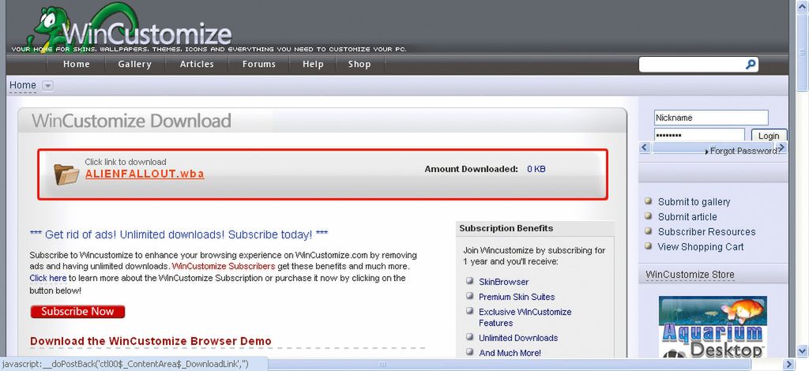
Task: Click the password input field
Action: [x=699, y=135]
